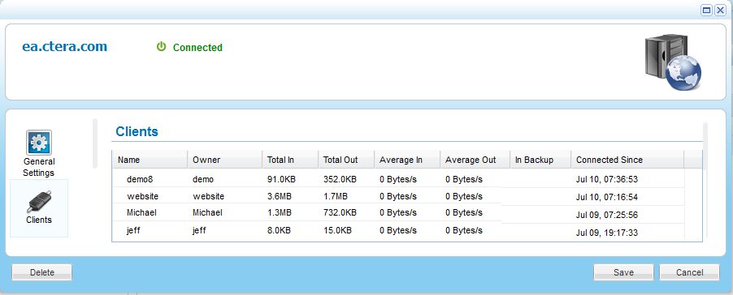This screenshot has width=733, height=295.
Task: Sort by Name column header
Action: (150, 160)
